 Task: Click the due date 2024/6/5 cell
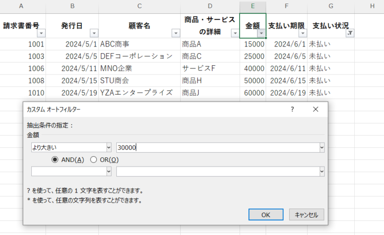tap(287, 56)
